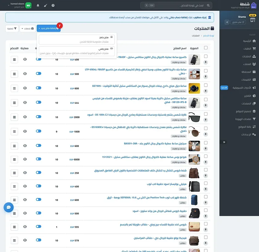Open actions menu for Casio 400 EGP row
The height and width of the screenshot is (252, 259).
click(14, 60)
